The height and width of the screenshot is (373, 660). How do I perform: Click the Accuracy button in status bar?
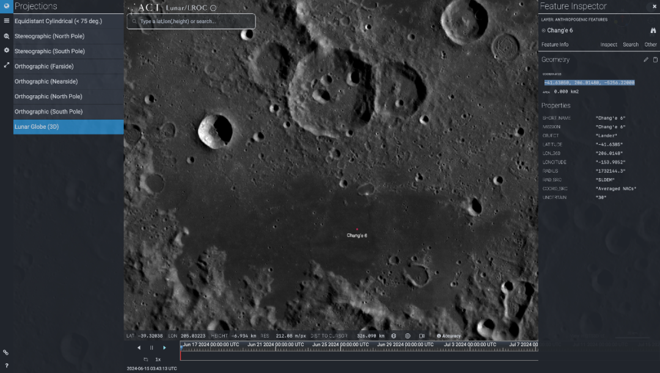pyautogui.click(x=449, y=336)
